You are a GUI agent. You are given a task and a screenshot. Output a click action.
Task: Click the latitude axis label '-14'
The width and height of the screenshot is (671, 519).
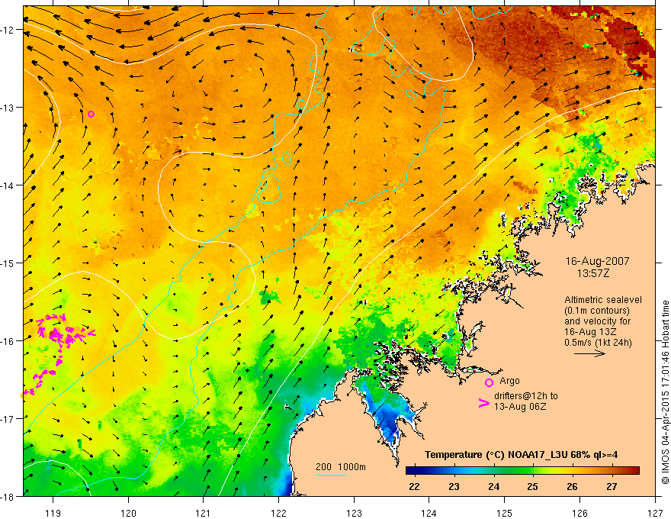[8, 185]
